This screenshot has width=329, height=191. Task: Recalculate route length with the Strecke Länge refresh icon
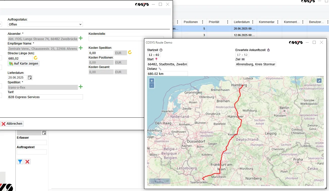point(36,58)
